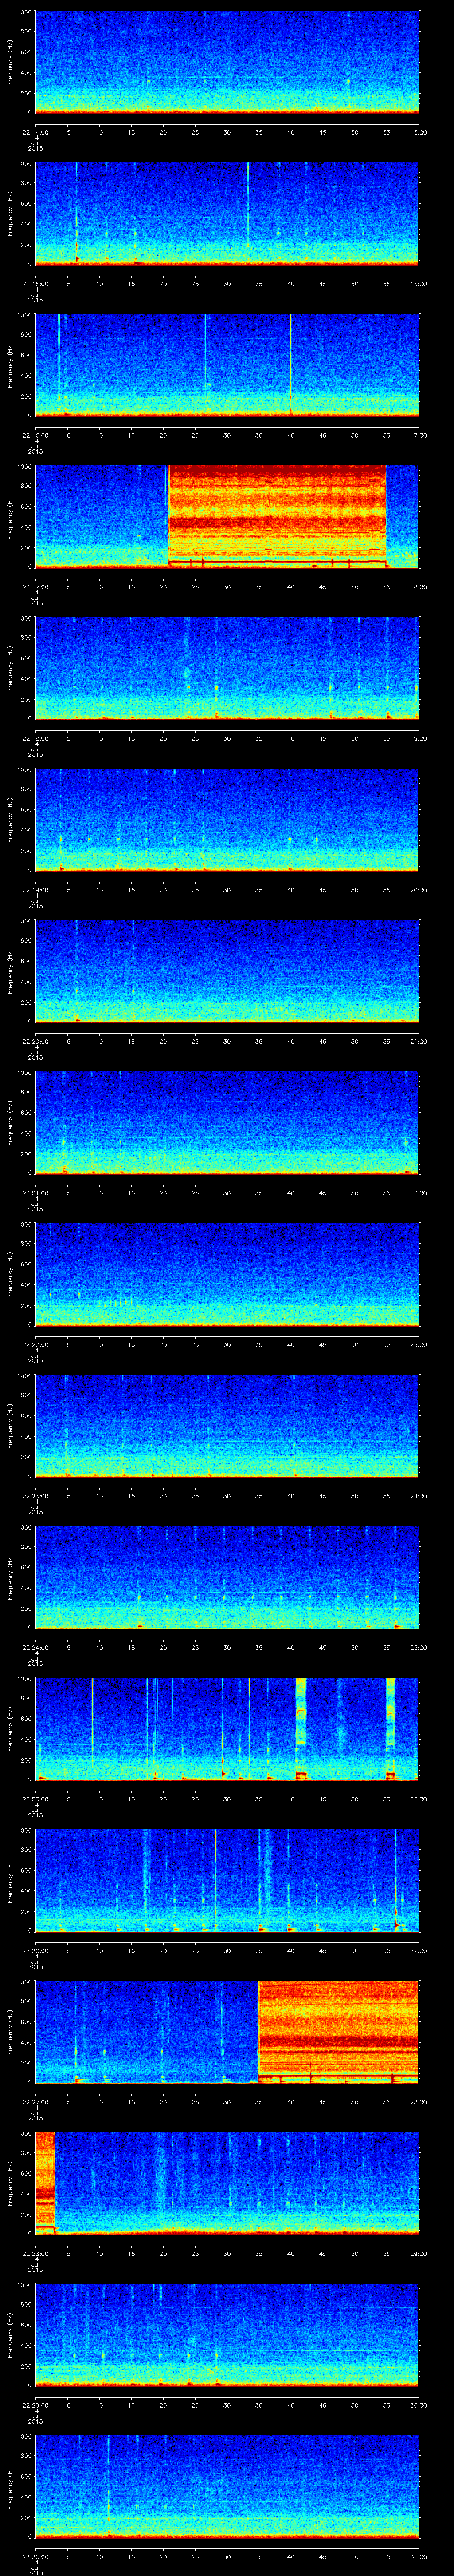Click the 22:22:00 start time label
The width and height of the screenshot is (454, 2576).
click(35, 1344)
